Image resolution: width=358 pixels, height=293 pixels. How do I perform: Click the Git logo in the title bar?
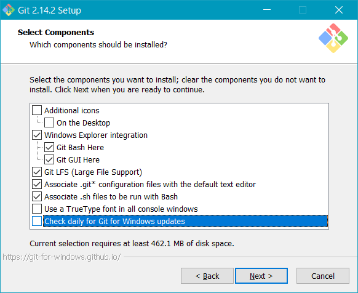(x=9, y=10)
